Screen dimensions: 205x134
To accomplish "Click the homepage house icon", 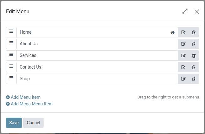I will tap(172, 32).
